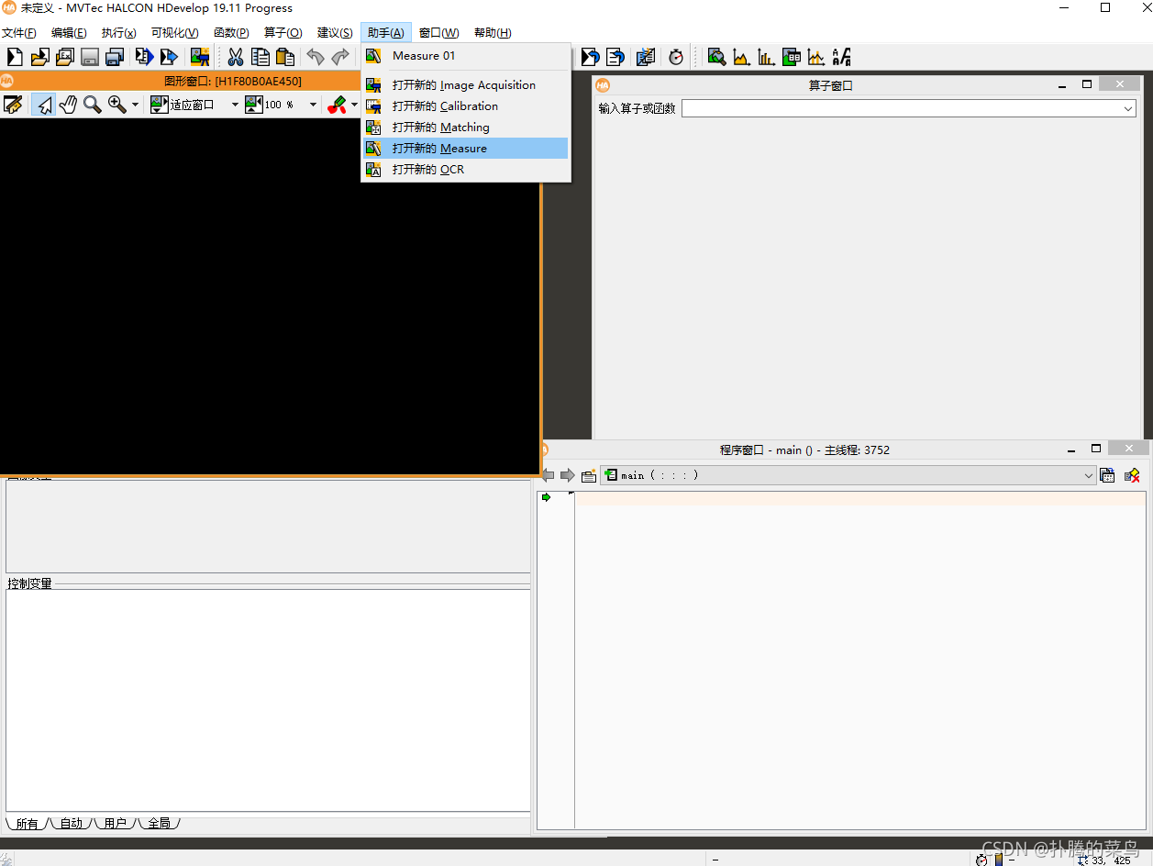Click the 输入算子或函数 operator input field
Image resolution: width=1153 pixels, height=866 pixels.
pyautogui.click(x=909, y=108)
